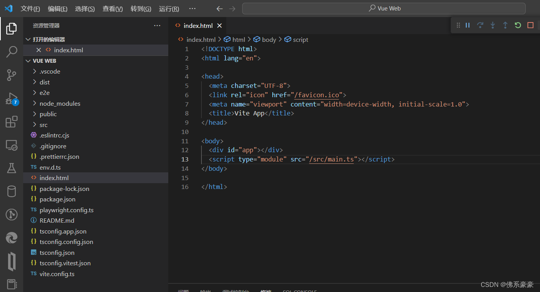The height and width of the screenshot is (292, 540).
Task: Open the Search view in activity bar
Action: tap(12, 52)
